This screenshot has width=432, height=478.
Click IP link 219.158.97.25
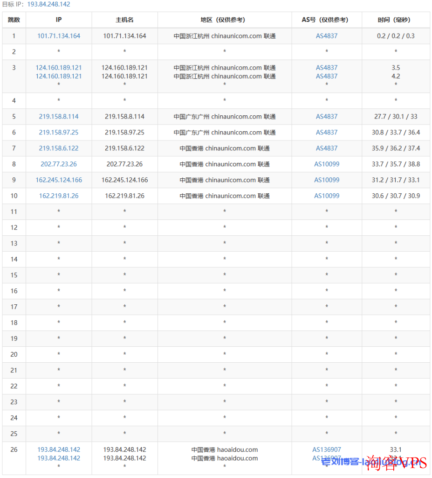point(59,132)
